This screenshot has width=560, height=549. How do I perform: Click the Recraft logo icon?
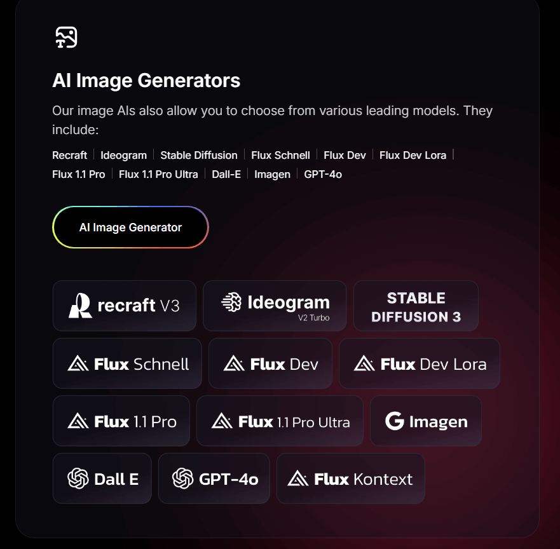click(80, 306)
